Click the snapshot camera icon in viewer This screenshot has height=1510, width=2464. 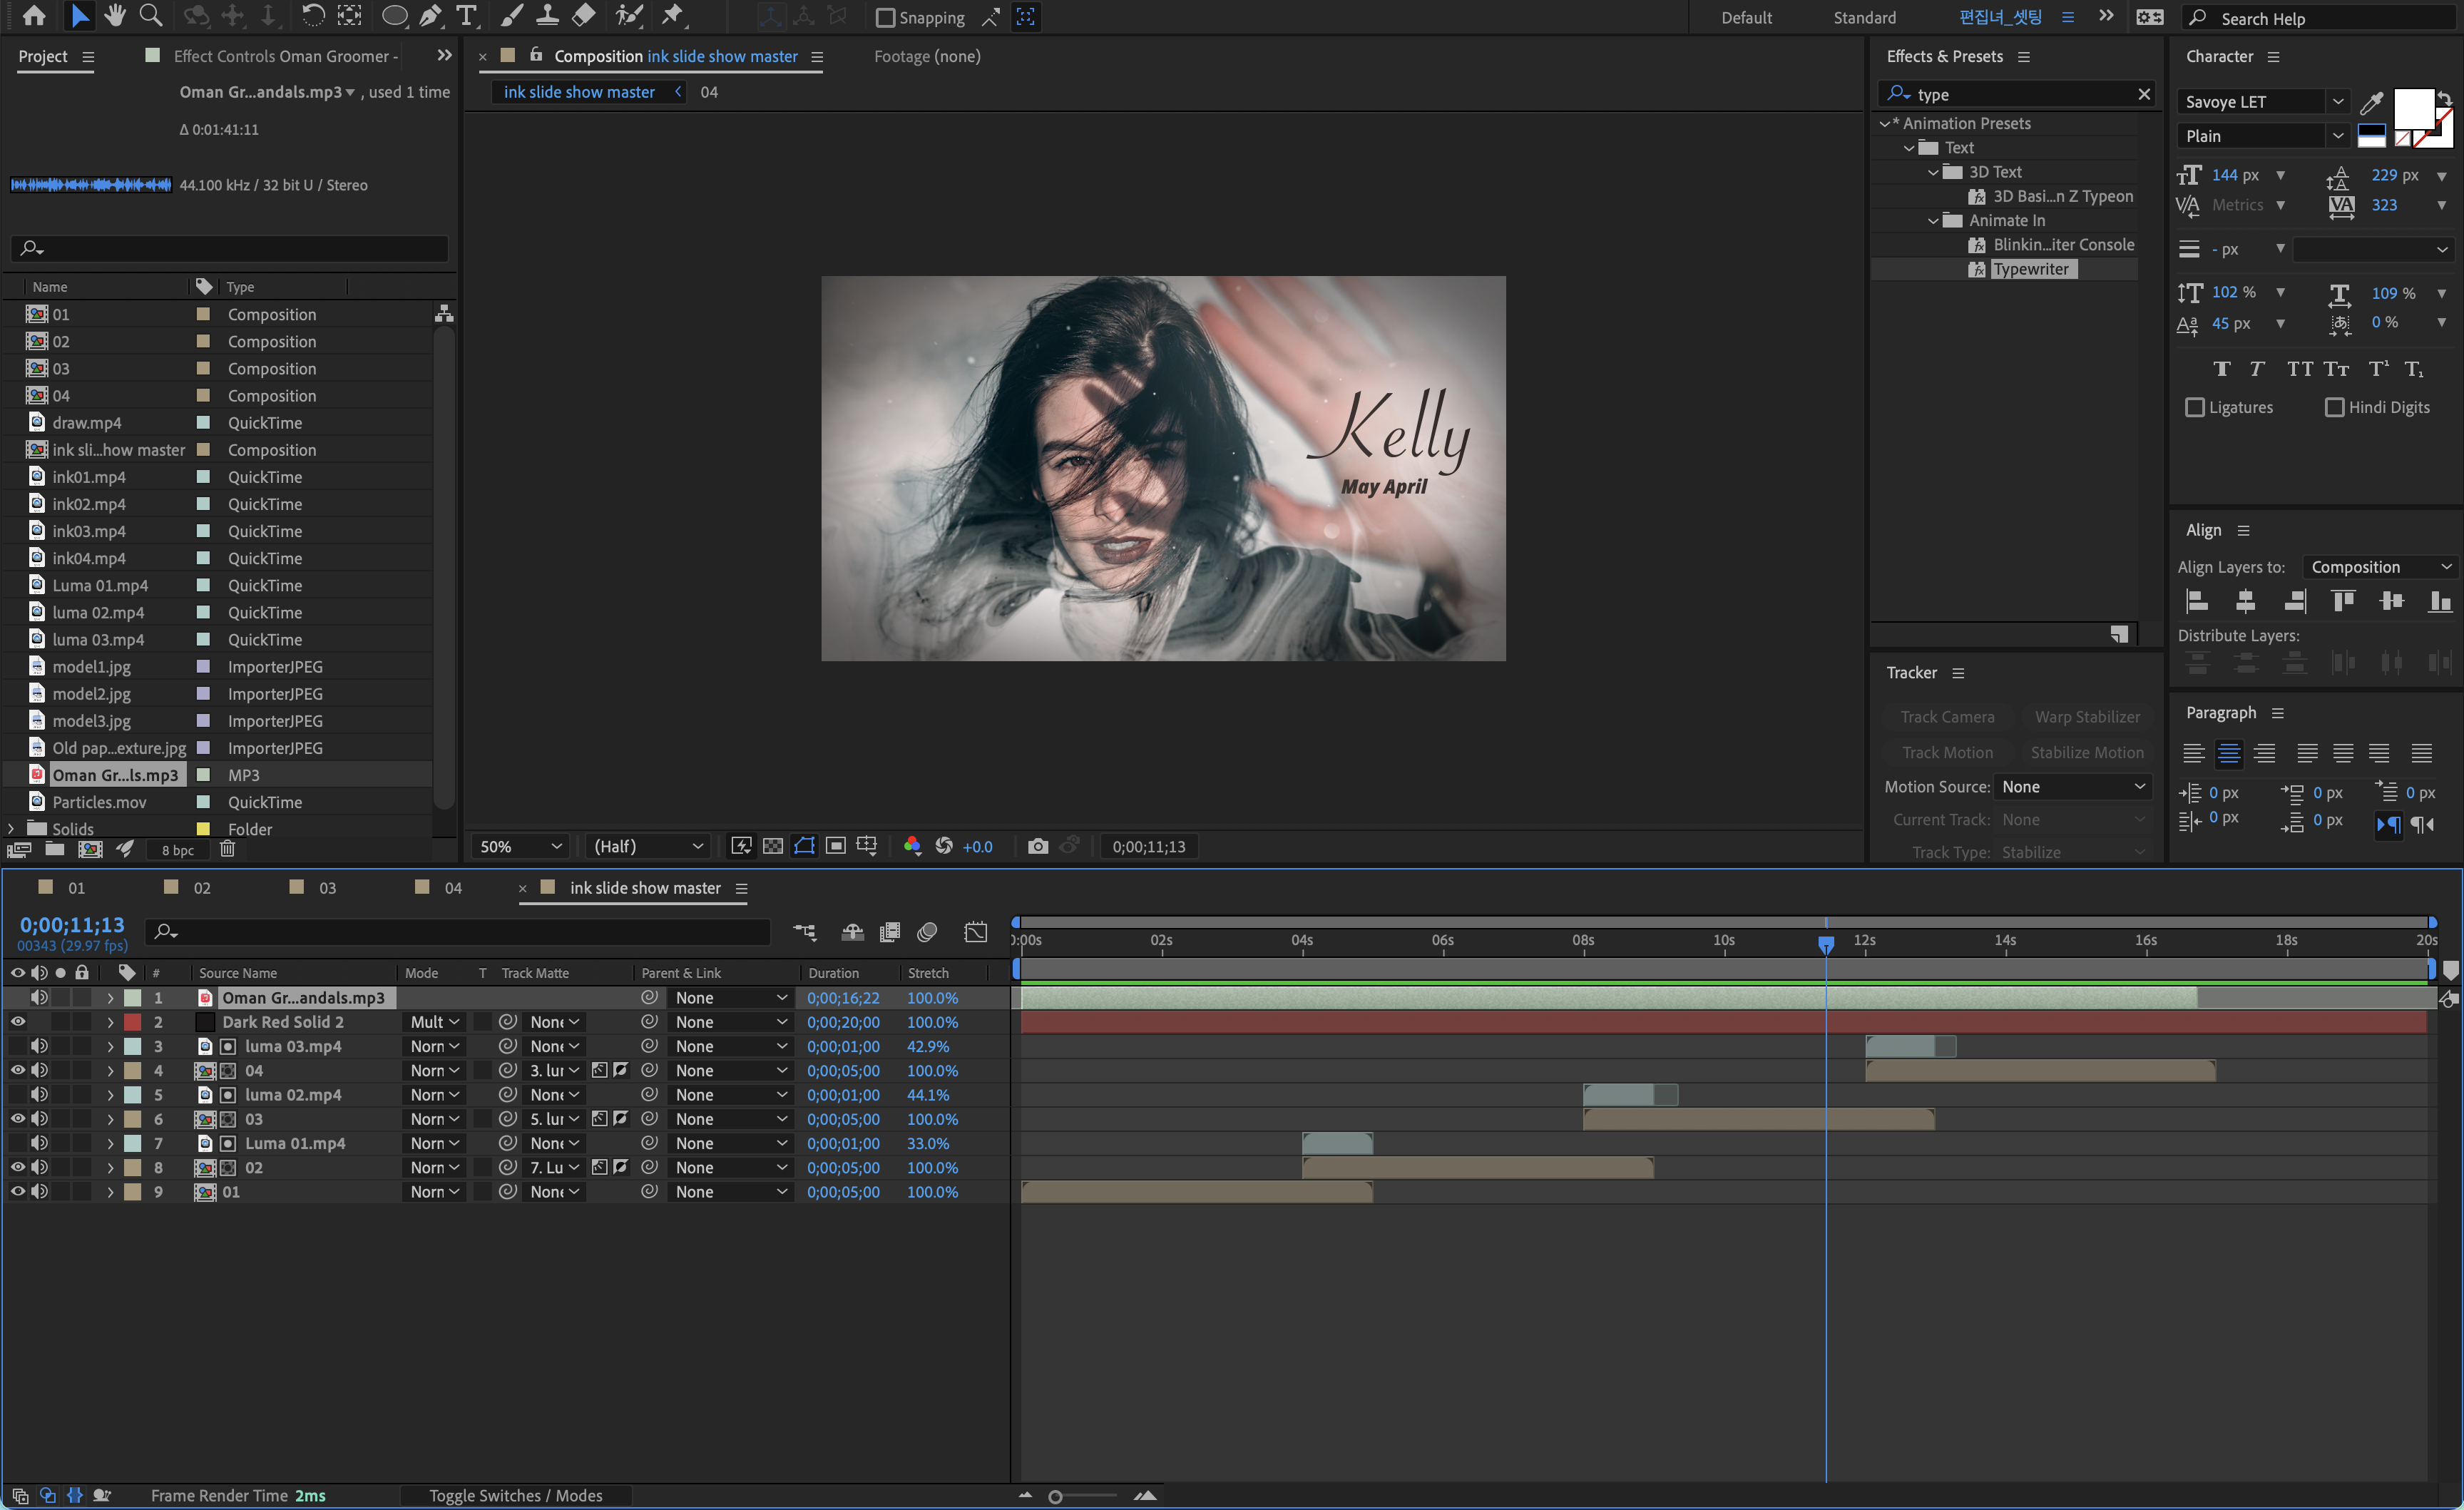pyautogui.click(x=1037, y=846)
